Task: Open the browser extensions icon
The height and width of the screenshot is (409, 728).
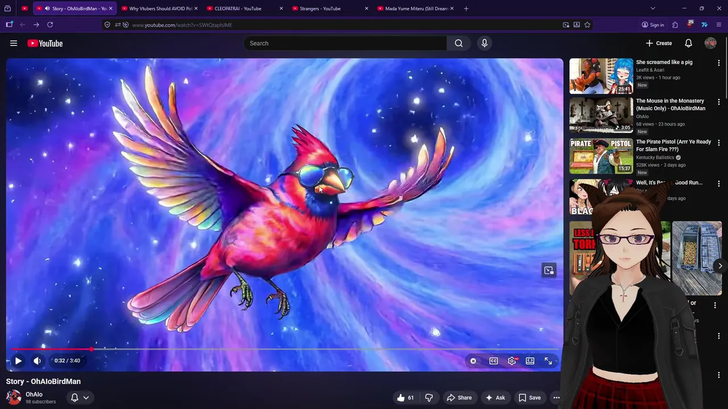Action: tap(675, 24)
